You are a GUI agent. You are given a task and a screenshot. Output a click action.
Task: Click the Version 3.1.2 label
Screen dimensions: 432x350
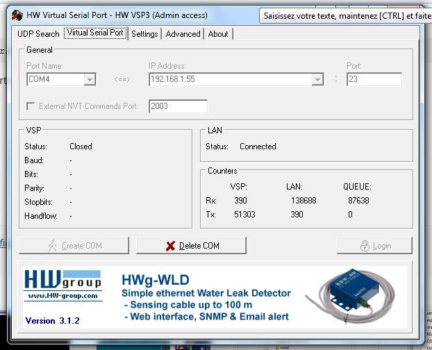pos(52,321)
